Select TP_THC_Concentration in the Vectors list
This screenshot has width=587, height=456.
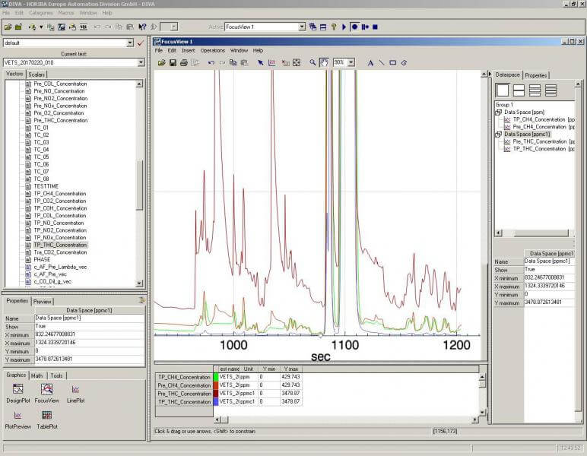[60, 245]
